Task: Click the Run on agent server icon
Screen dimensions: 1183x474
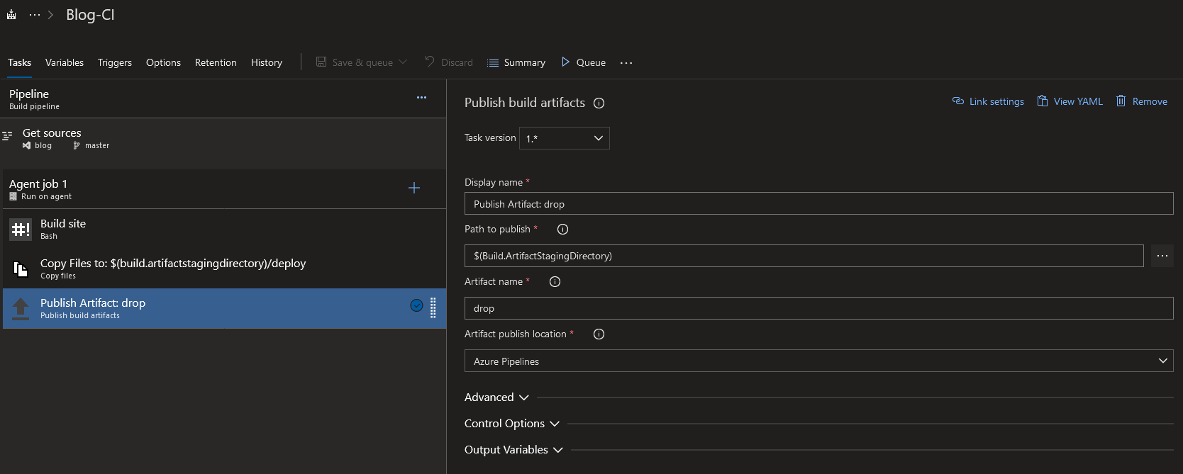Action: coord(13,196)
